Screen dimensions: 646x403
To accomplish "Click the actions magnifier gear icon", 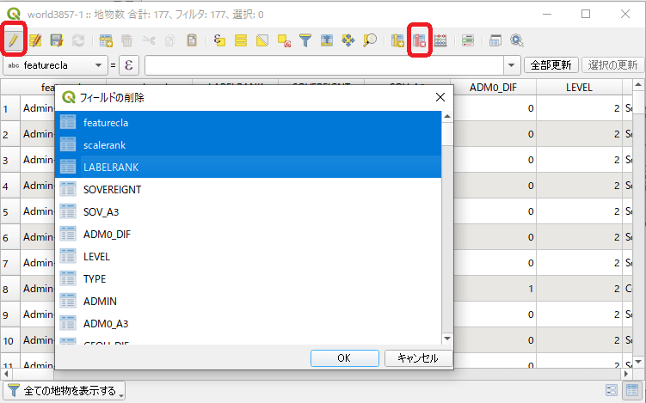I will (x=517, y=40).
